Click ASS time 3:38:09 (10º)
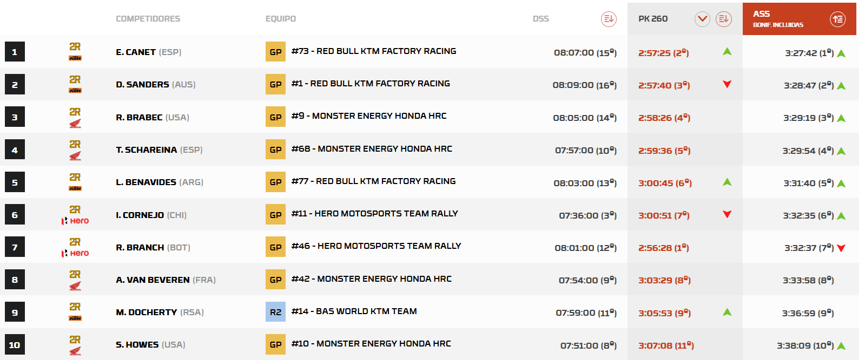Viewport: 859px width, 360px height. click(805, 345)
